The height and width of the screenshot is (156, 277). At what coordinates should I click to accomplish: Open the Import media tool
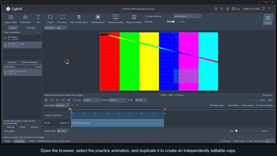10,19
